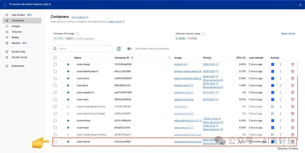Delete the coze-mysql container

pyautogui.click(x=292, y=64)
